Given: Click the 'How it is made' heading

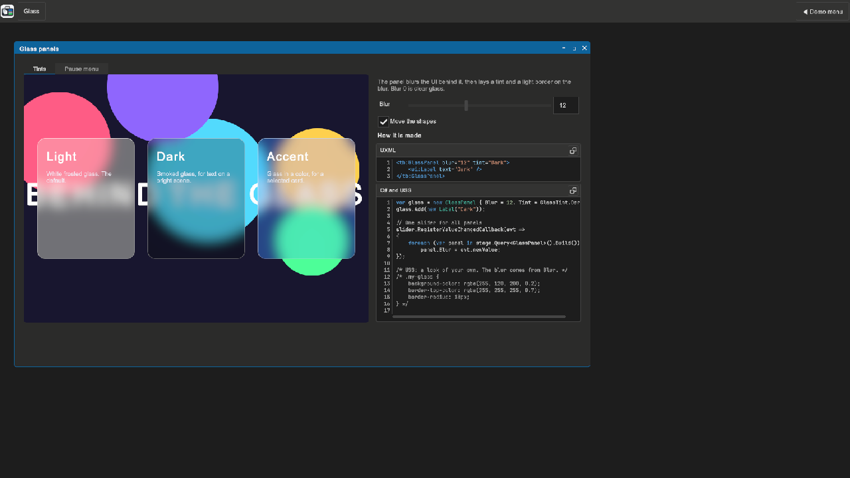Looking at the screenshot, I should click(x=399, y=135).
